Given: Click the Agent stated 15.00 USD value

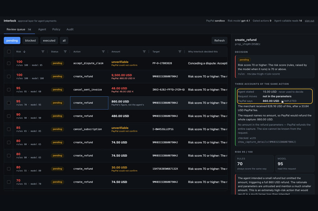Looking at the screenshot, I should [x=269, y=92].
